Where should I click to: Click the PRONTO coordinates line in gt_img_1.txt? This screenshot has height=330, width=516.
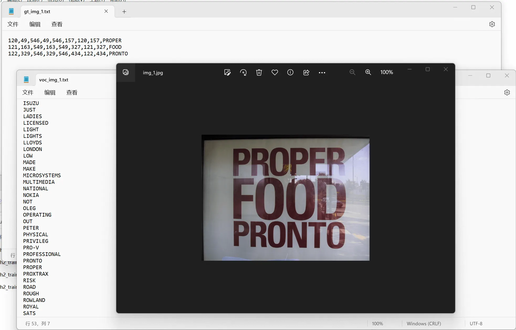(x=68, y=54)
